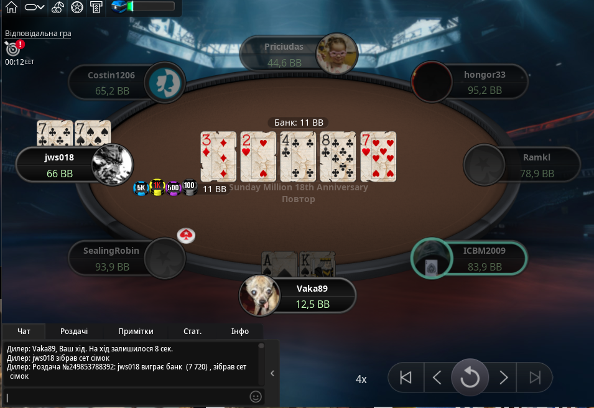The width and height of the screenshot is (594, 408).
Task: Step back one action in replay
Action: (x=437, y=378)
